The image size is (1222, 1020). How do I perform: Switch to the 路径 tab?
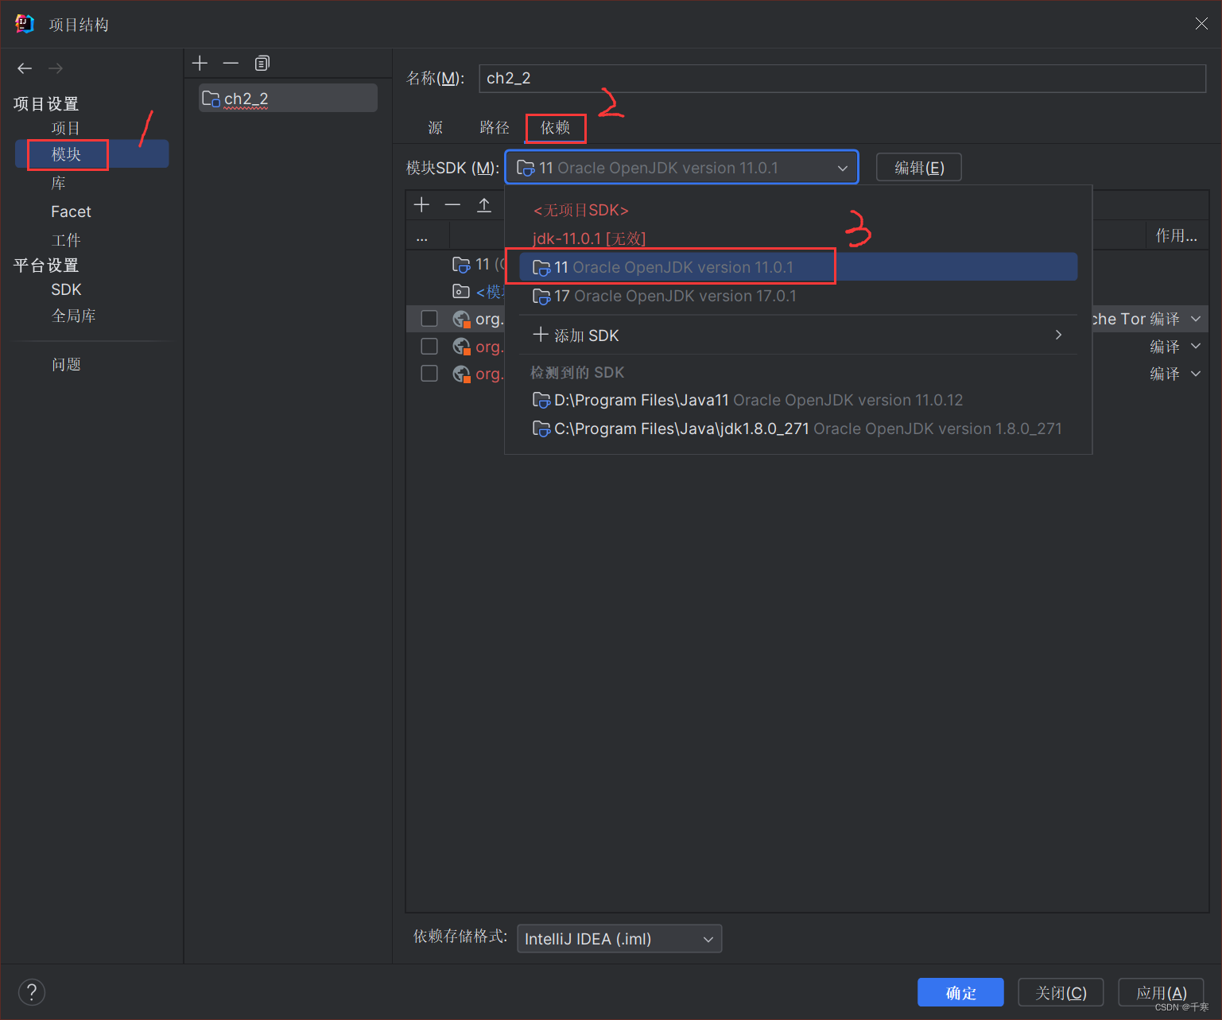point(495,127)
